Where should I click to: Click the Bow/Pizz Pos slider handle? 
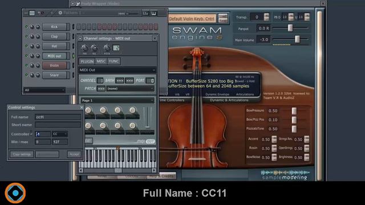point(294,120)
